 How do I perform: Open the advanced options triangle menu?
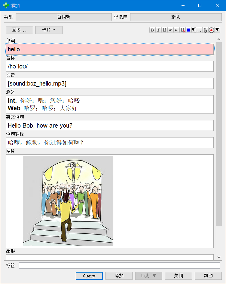coord(217,30)
